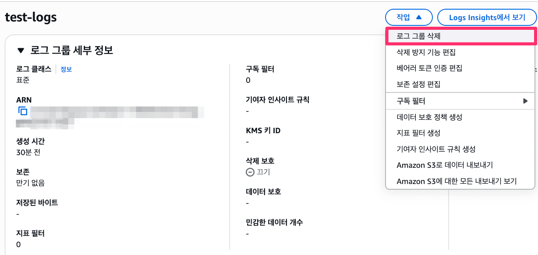Copy the ARN using the copy icon

[23, 111]
